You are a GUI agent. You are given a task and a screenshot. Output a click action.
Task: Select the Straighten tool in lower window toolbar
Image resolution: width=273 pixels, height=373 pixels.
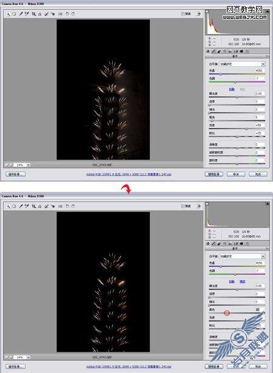click(40, 207)
